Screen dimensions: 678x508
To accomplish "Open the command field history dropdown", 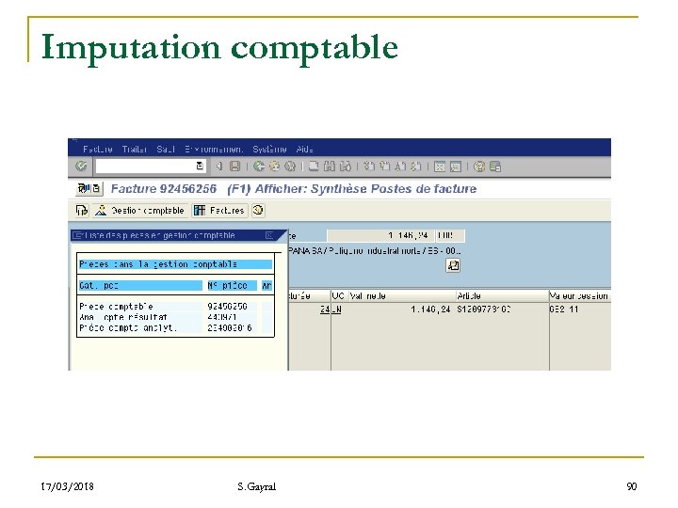I will pyautogui.click(x=200, y=166).
